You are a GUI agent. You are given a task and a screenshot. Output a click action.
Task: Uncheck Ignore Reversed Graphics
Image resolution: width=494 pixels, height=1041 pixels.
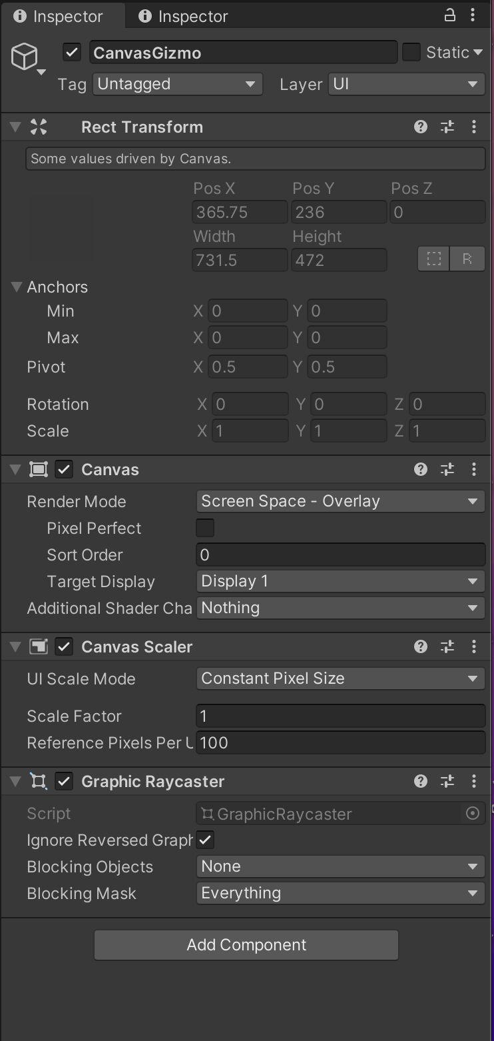(x=205, y=840)
